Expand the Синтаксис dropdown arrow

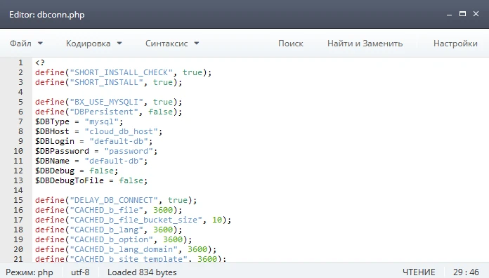click(197, 44)
